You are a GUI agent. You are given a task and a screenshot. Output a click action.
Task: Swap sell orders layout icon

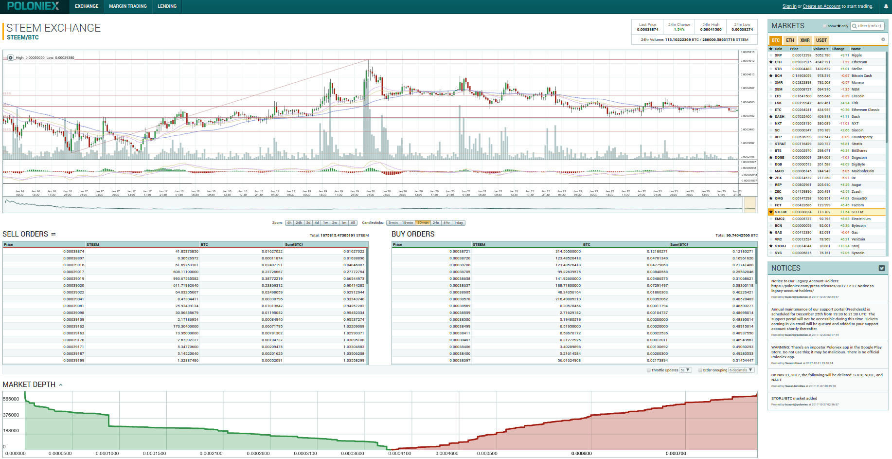54,235
